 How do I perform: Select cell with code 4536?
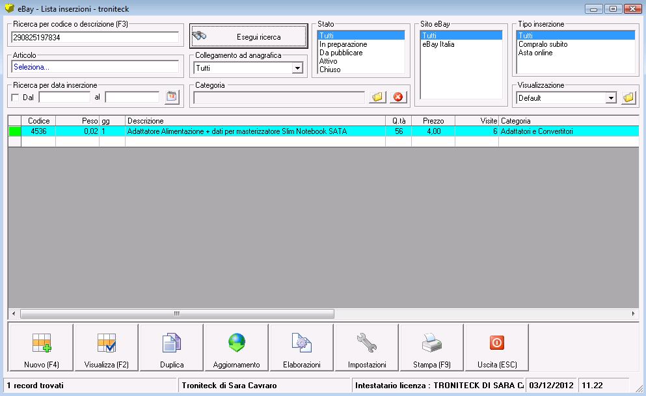[38, 131]
